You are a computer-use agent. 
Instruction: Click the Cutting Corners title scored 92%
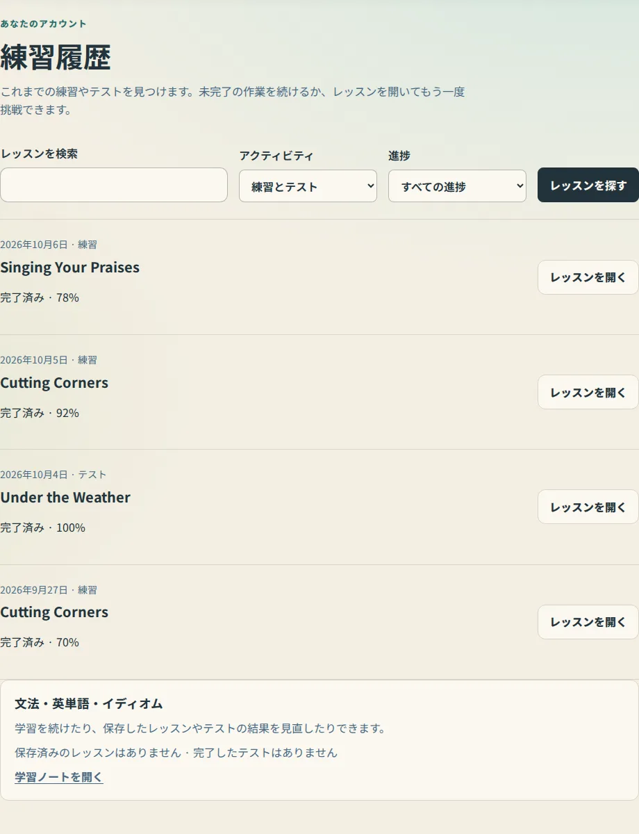click(54, 383)
